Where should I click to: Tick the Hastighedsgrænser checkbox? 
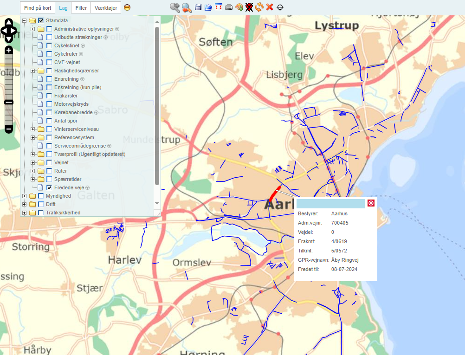49,71
